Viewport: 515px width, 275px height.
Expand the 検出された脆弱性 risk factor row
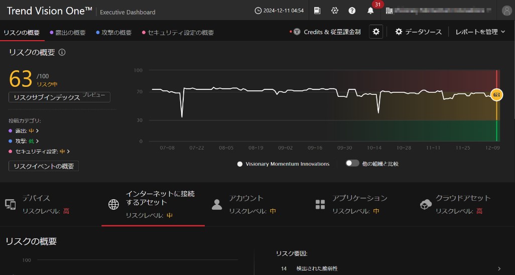(499, 268)
